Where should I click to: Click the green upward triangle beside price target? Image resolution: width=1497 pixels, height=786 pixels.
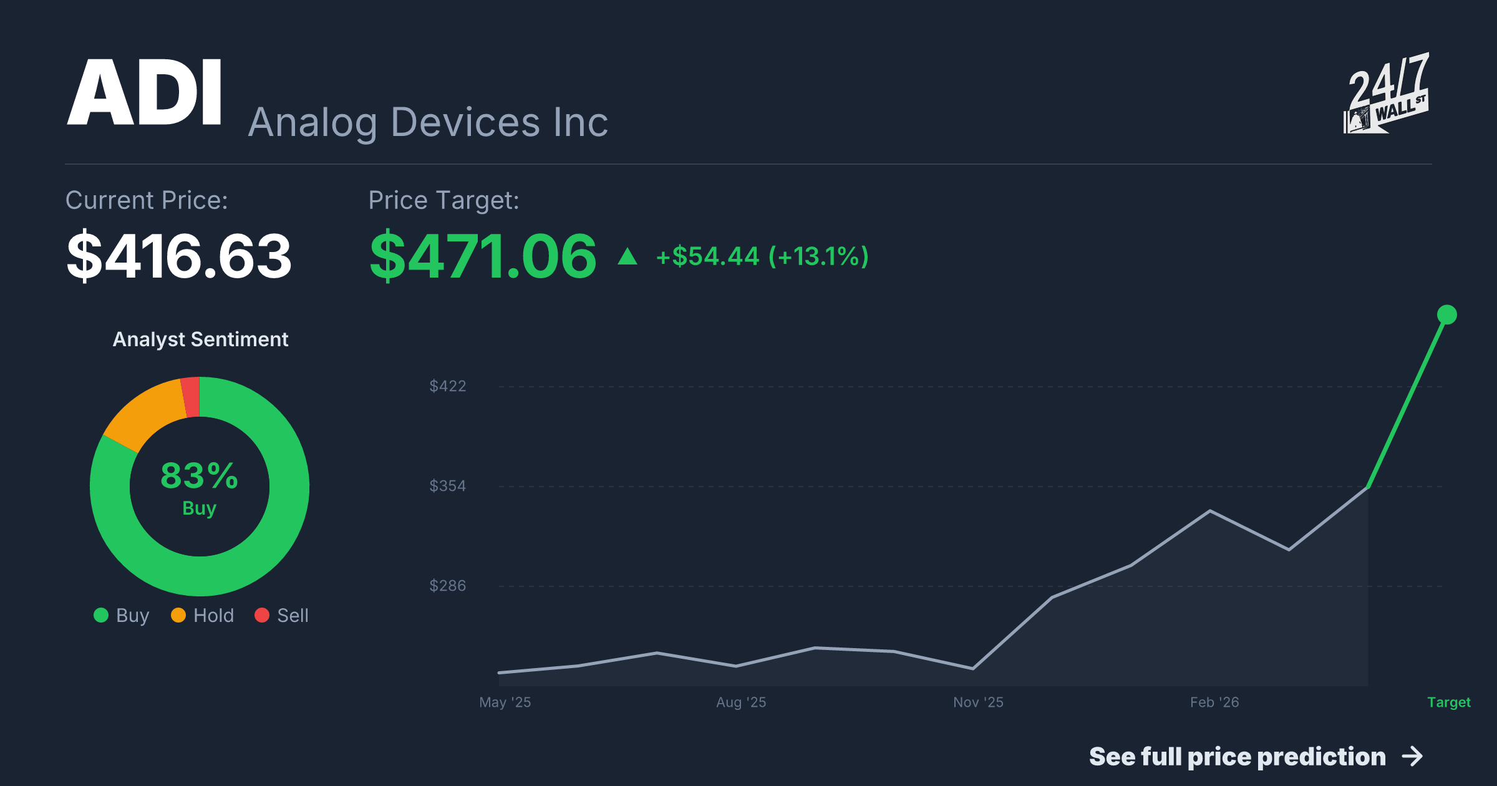coord(627,256)
